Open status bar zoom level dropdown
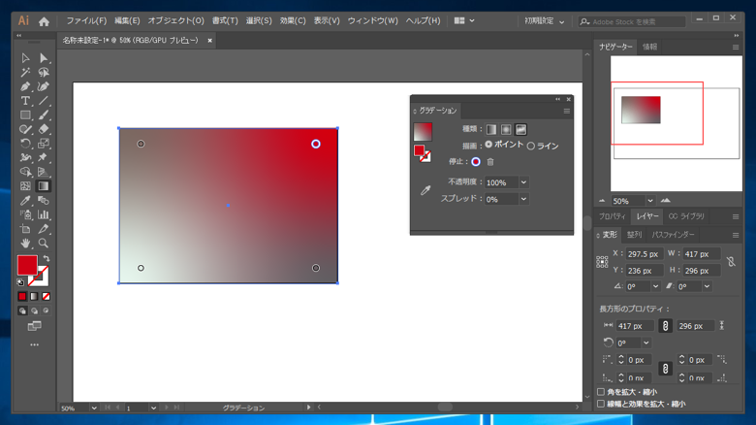Screen dimensions: 756x425 point(94,409)
